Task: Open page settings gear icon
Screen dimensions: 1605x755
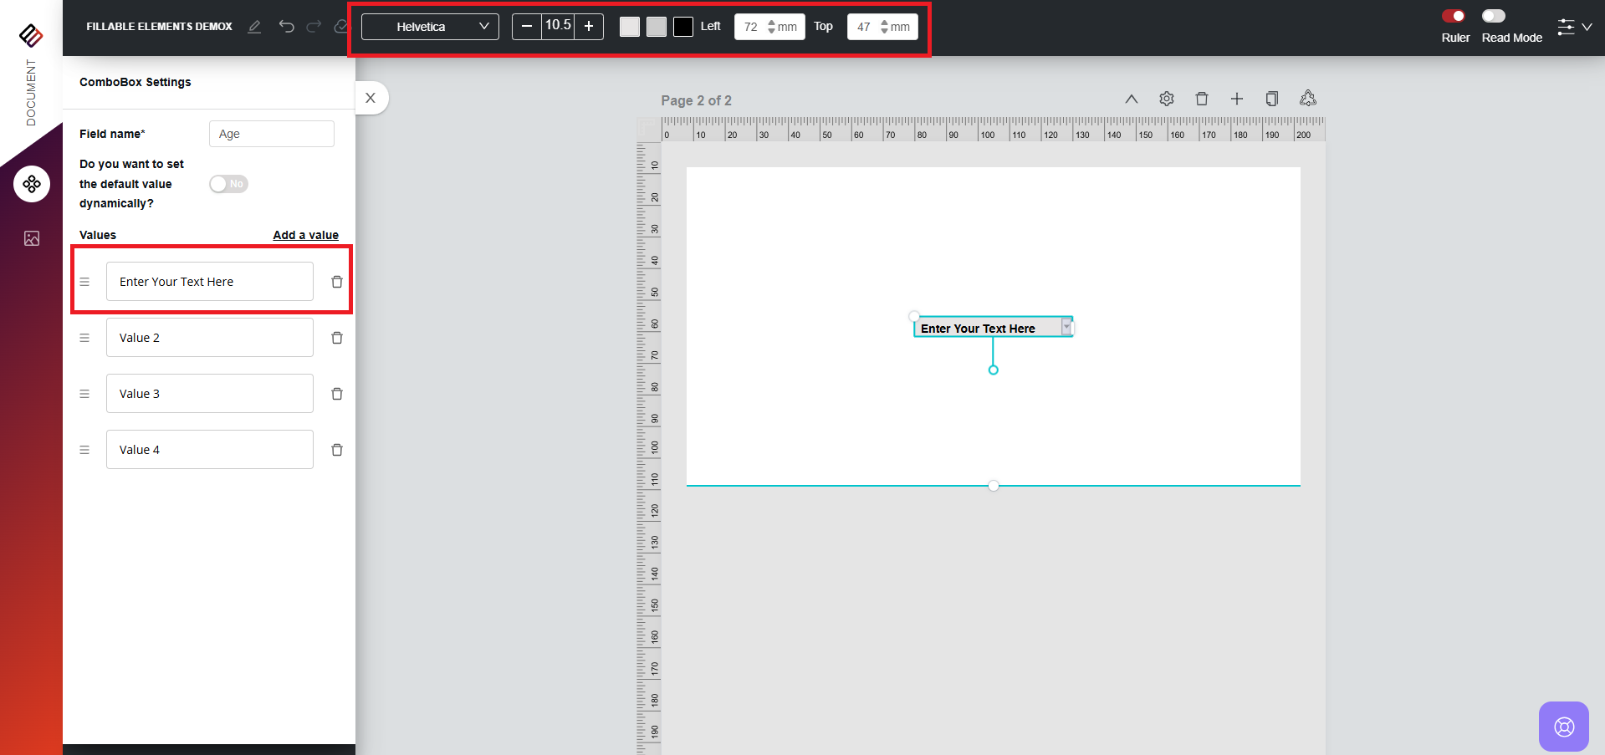Action: click(1167, 99)
